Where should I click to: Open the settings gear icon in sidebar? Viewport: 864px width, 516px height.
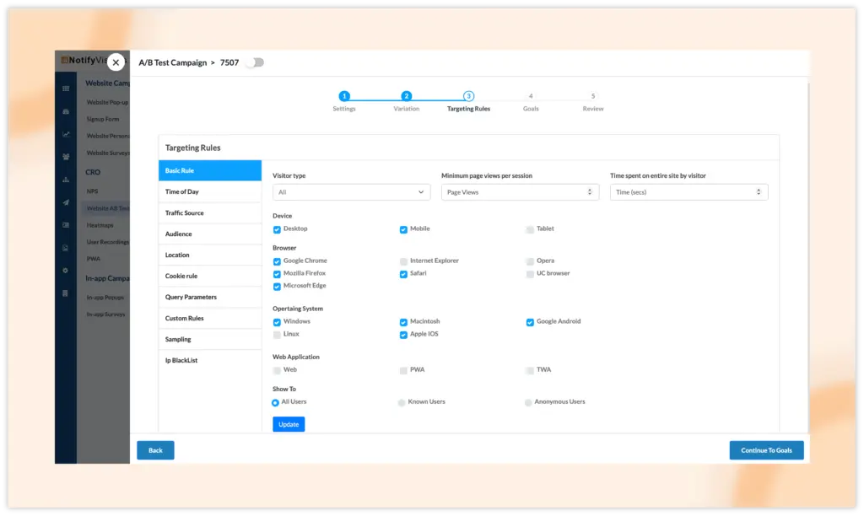pos(66,271)
